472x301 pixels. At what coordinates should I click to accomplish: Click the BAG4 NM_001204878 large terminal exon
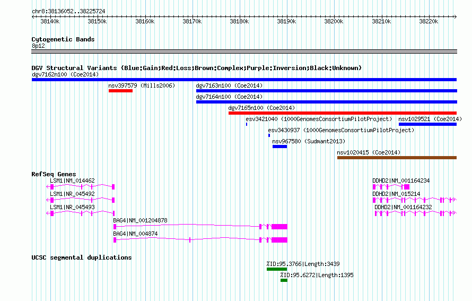(x=279, y=227)
